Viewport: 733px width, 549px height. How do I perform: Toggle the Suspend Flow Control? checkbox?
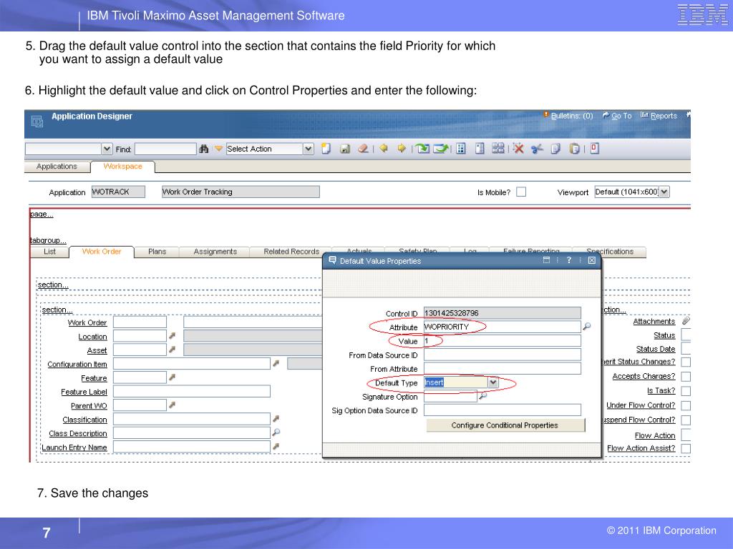coord(686,420)
